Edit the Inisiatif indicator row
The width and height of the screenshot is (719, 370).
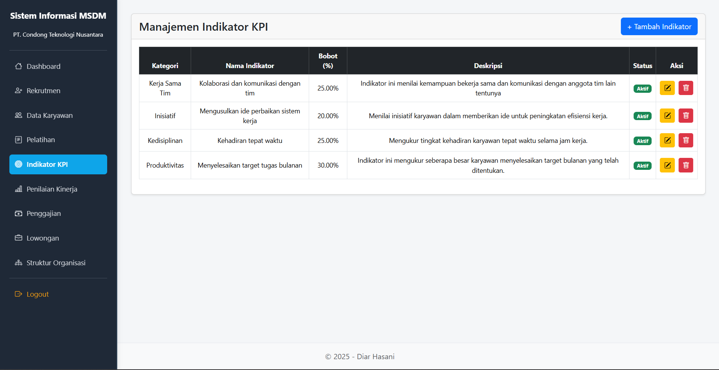pos(667,116)
